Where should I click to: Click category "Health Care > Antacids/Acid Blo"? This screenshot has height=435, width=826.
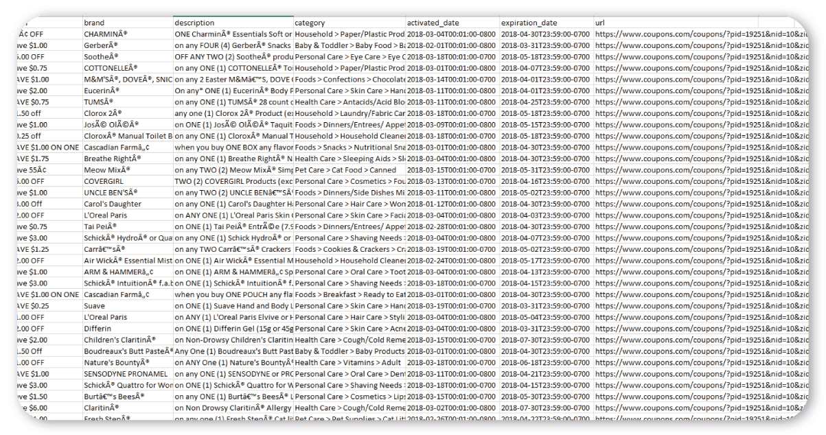[349, 102]
